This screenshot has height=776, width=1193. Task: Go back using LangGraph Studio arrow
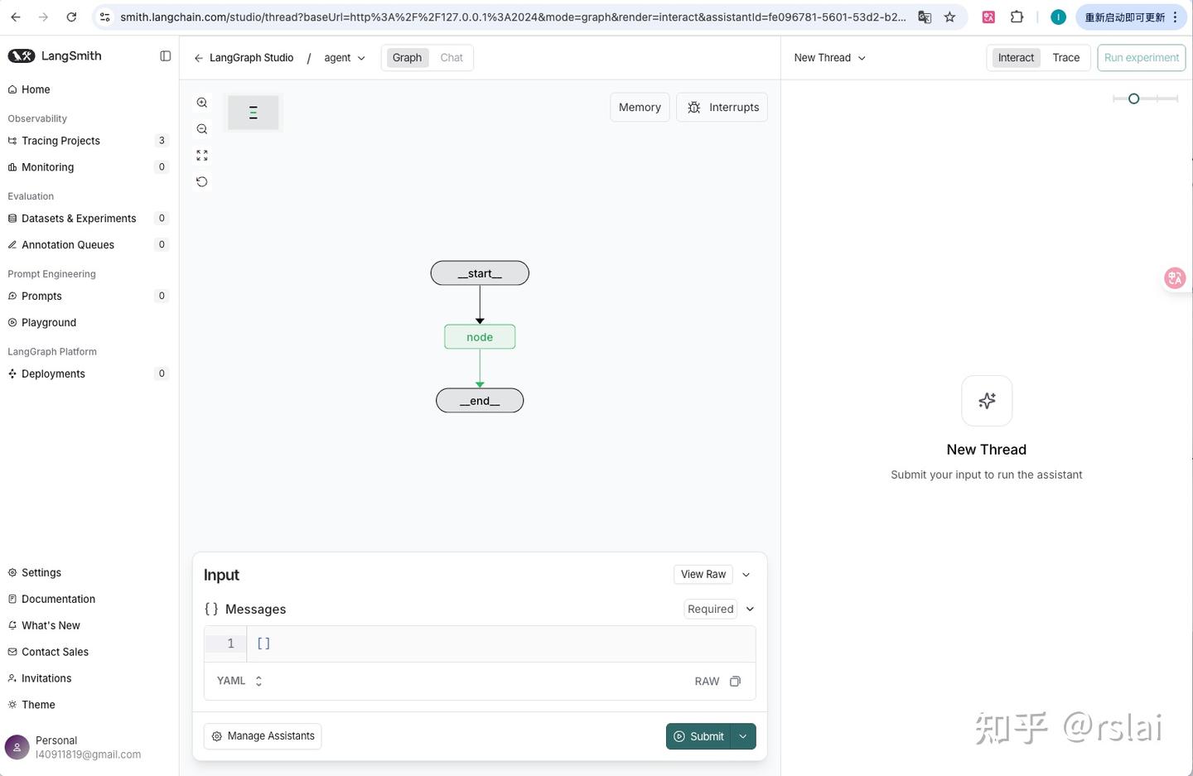(199, 58)
